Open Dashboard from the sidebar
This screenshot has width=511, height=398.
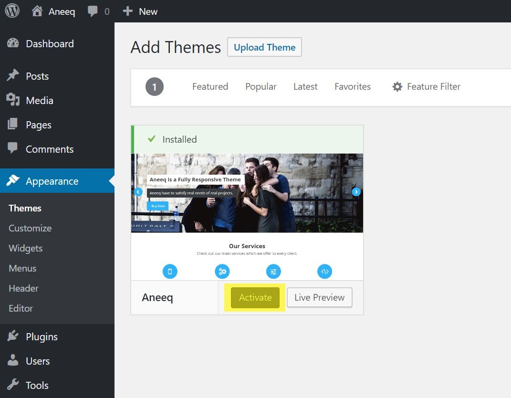(x=50, y=44)
